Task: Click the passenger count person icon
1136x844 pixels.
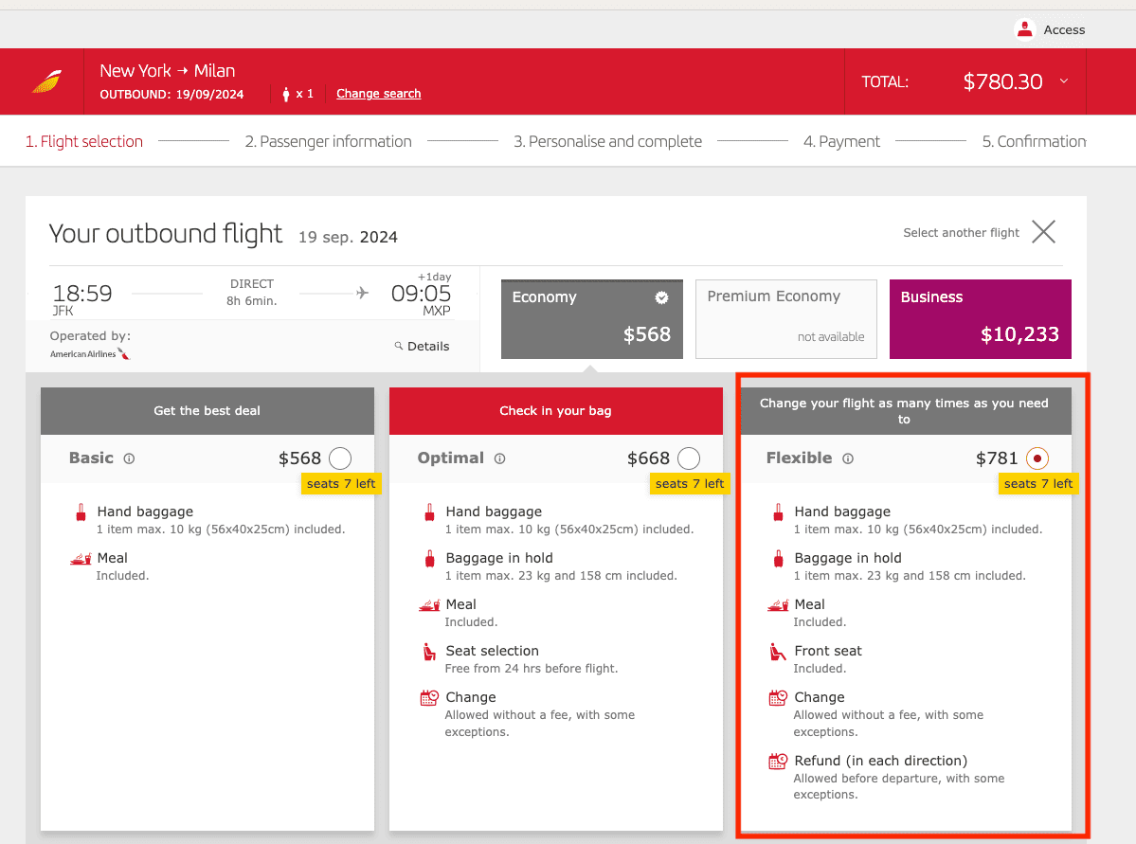Action: (x=286, y=94)
